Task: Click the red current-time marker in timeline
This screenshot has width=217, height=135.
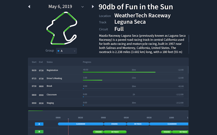Action: click(x=68, y=127)
